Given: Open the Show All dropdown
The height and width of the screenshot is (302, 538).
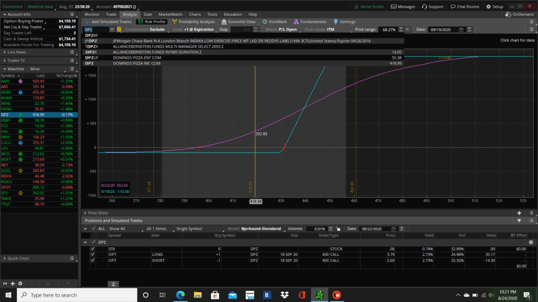Looking at the screenshot, I should point(124,229).
